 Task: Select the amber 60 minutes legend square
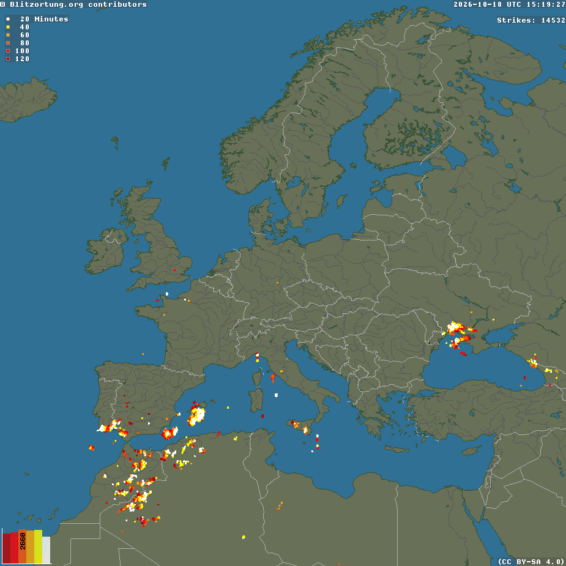click(8, 35)
